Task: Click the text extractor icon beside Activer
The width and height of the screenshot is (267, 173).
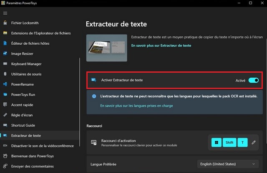Action: tap(93, 80)
